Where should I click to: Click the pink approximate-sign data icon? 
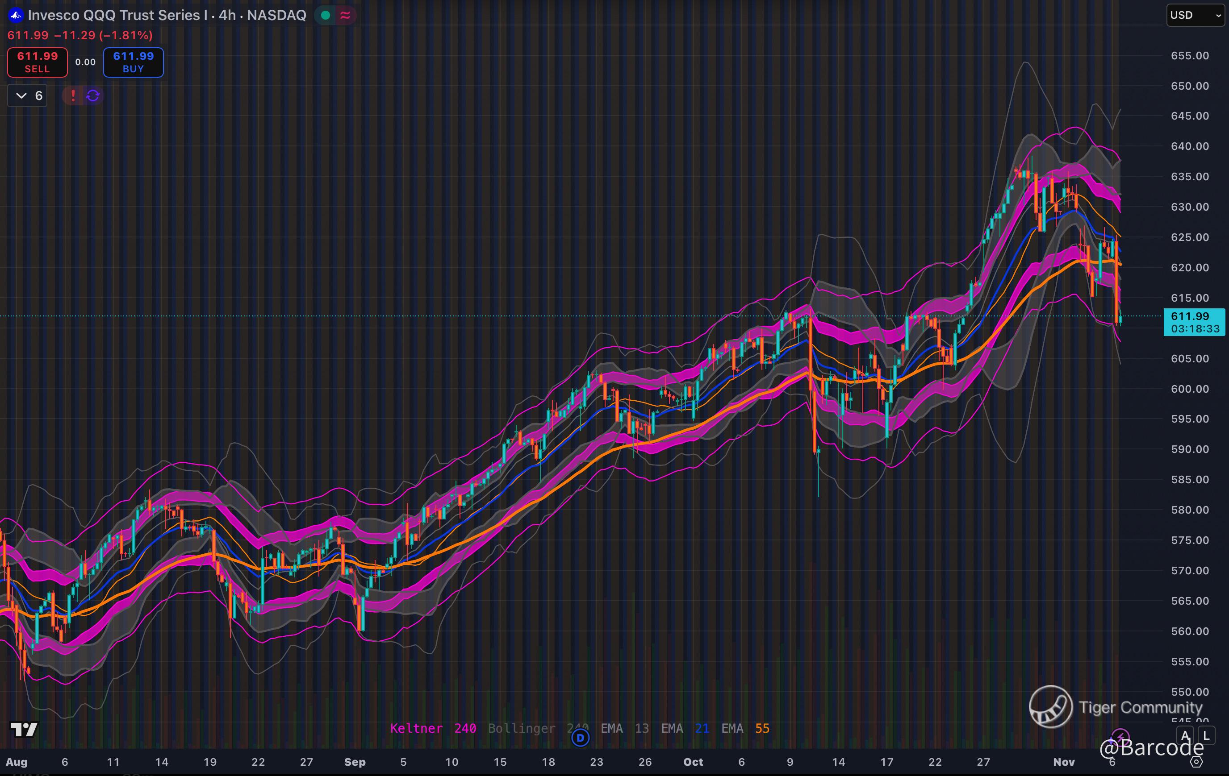[x=345, y=15]
